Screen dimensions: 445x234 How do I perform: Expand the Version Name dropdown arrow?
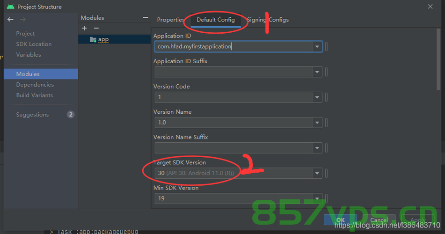[x=317, y=123]
